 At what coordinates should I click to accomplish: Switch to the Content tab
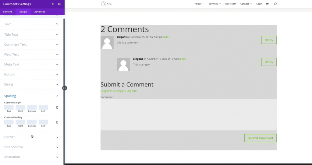coord(8,12)
